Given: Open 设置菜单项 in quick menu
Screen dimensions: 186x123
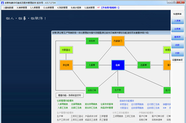Looking at the screenshot, I should click(x=177, y=60).
